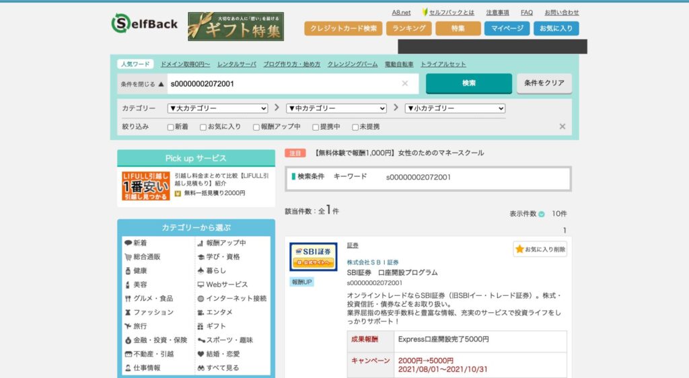Open the 株式会社ＳＢＩ証券 link
Viewport: 689px width, 378px height.
[373, 262]
